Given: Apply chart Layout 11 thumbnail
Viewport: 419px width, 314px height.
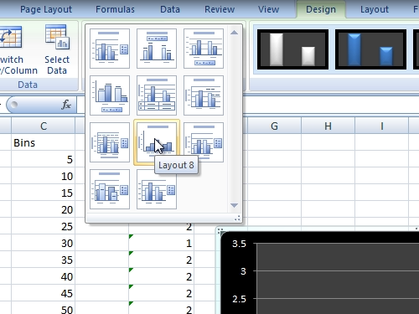Looking at the screenshot, I should tap(157, 189).
